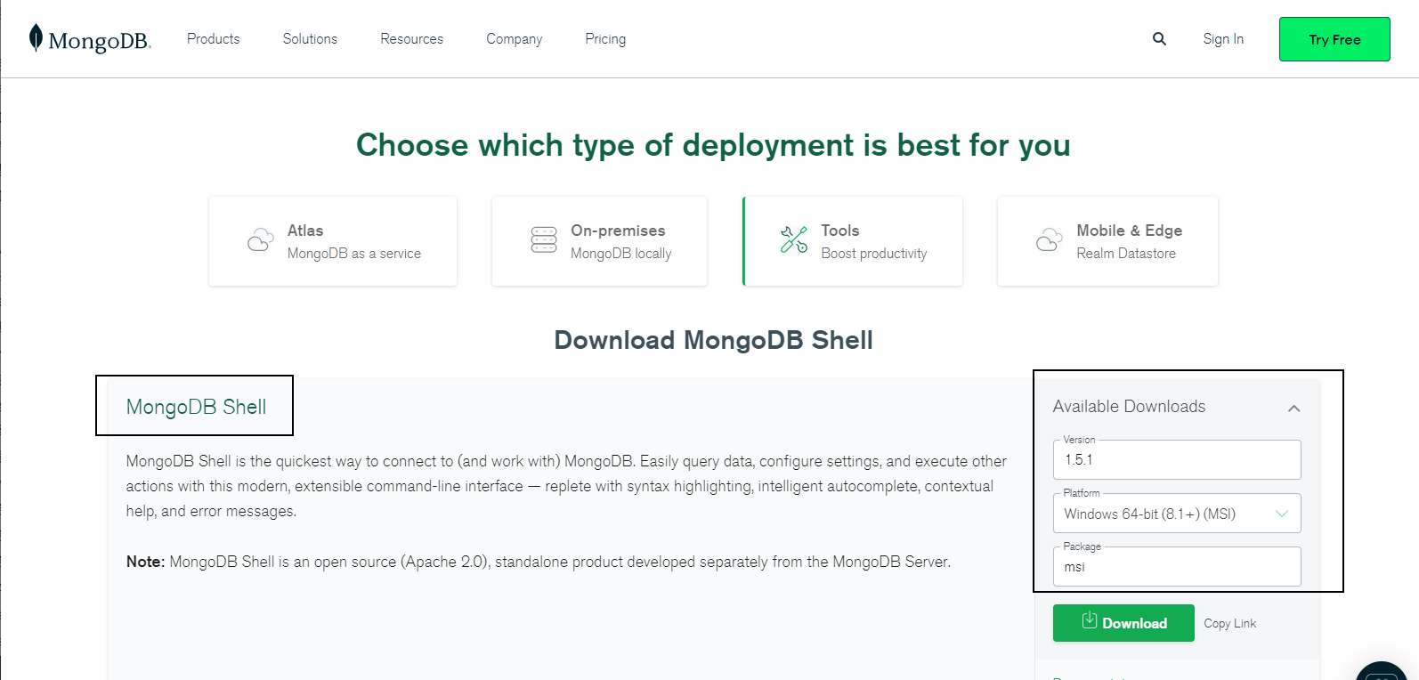This screenshot has height=680, width=1419.
Task: Open the Company menu
Action: (514, 39)
